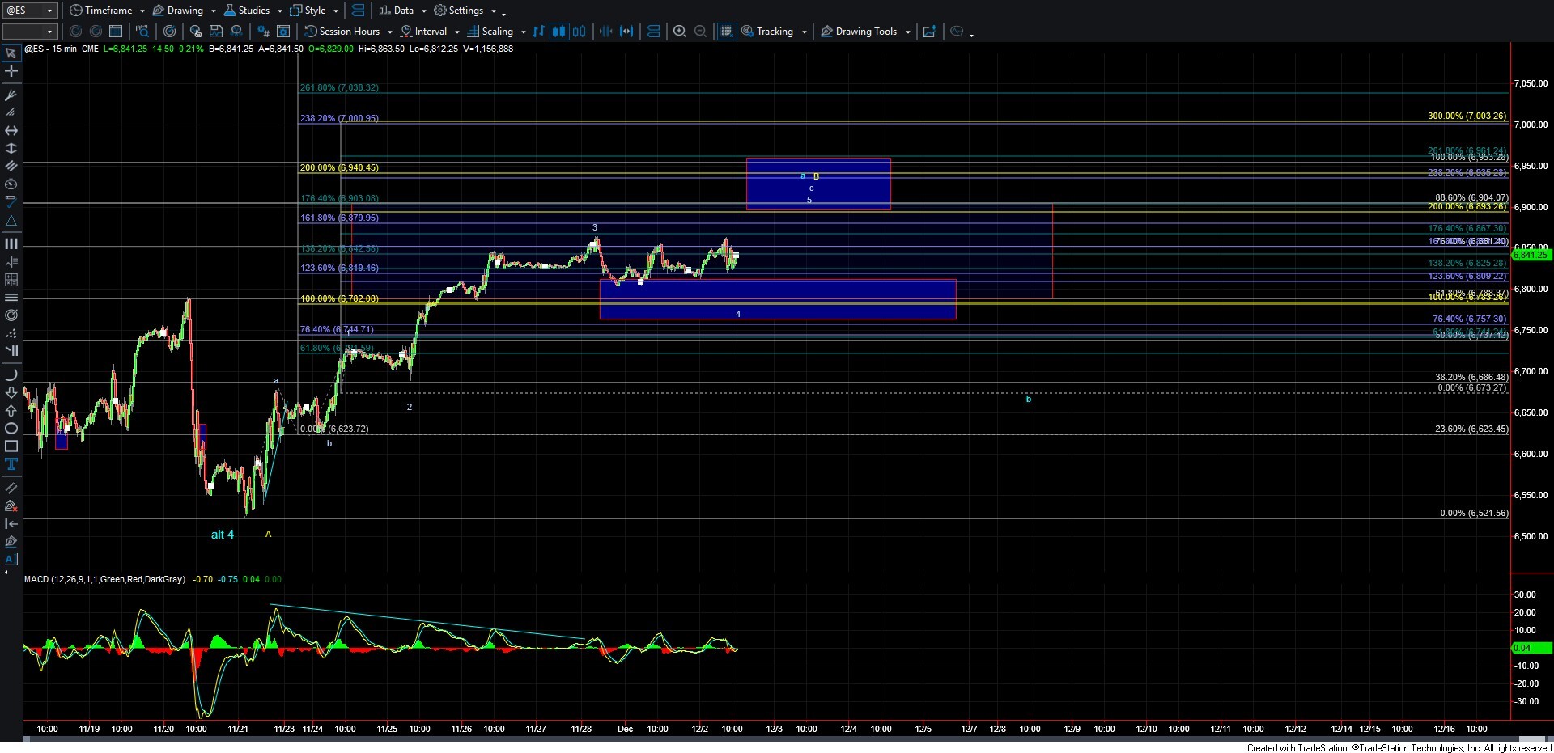Click the zoom in magnifier icon
The image size is (1554, 753).
click(x=680, y=32)
